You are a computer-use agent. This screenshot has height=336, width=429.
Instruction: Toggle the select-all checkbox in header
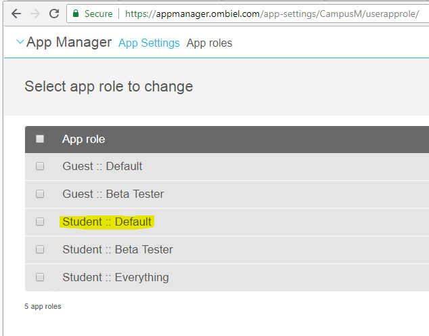point(40,139)
